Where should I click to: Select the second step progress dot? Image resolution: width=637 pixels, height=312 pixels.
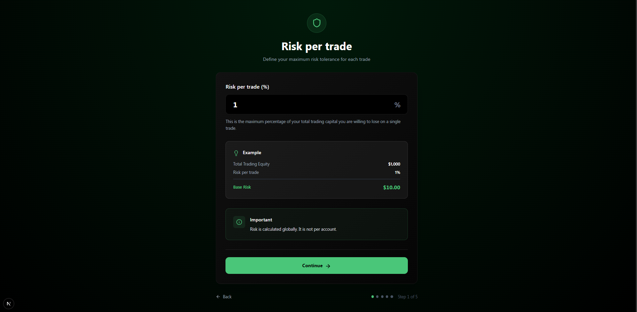click(377, 297)
